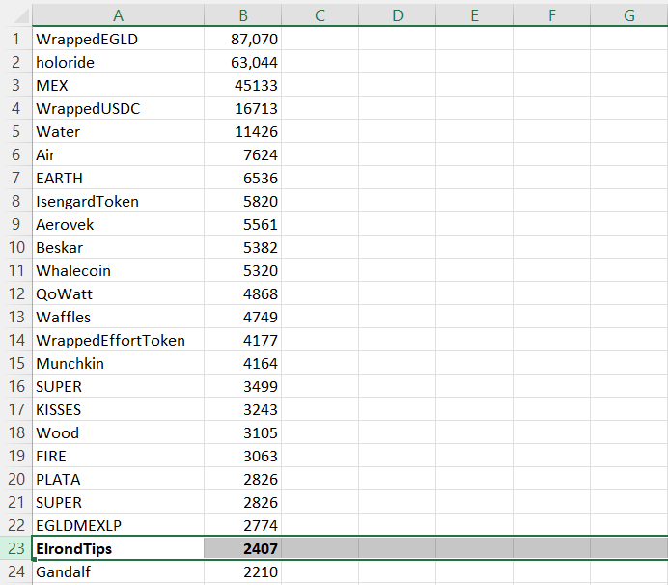Select row 16 header
Image resolution: width=668 pixels, height=585 pixels.
[15, 386]
